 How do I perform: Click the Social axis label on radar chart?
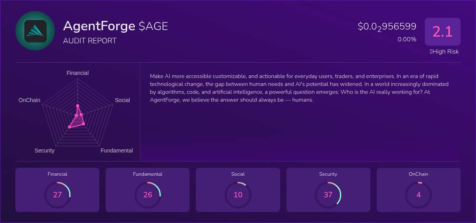pos(123,100)
